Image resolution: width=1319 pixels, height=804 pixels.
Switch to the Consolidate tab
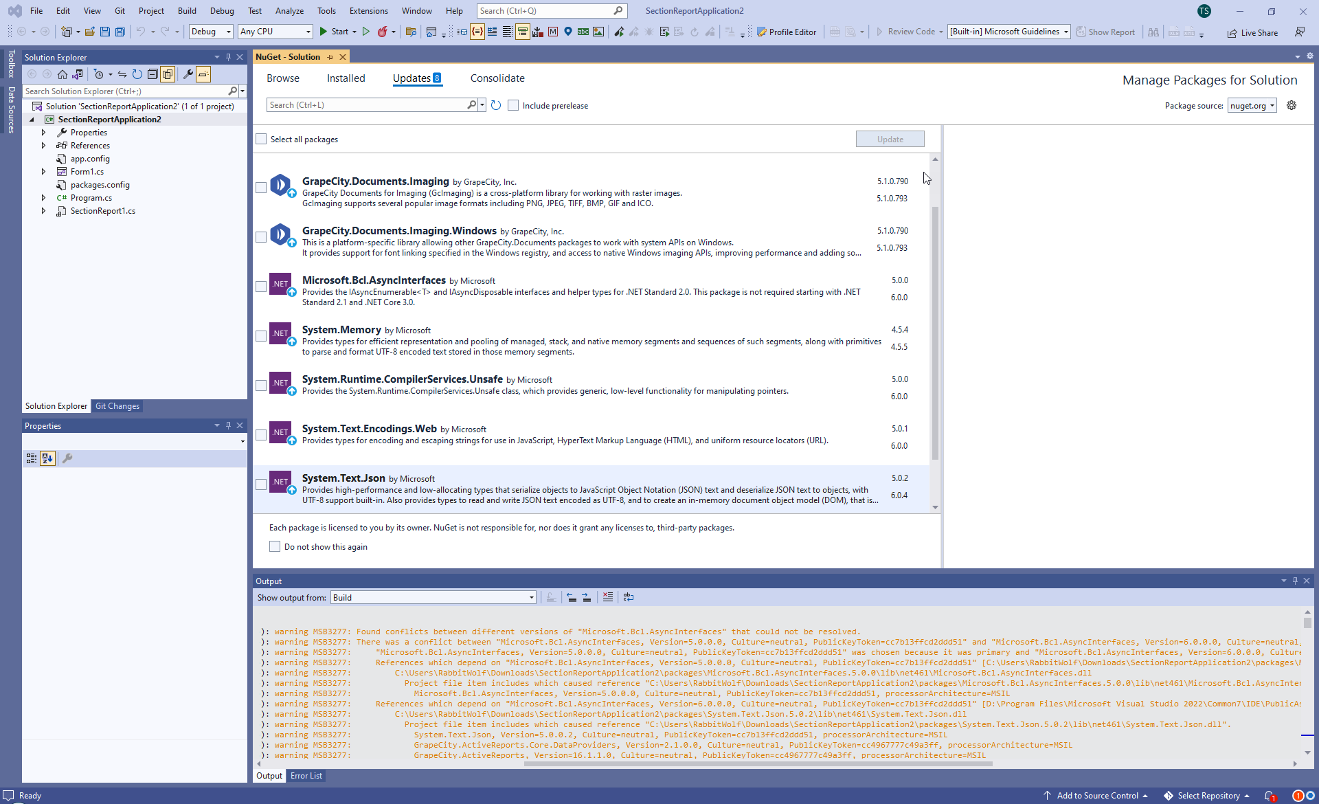[x=497, y=78]
